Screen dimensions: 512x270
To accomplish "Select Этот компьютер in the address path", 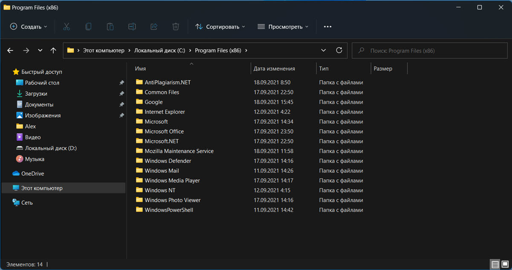I will [104, 50].
